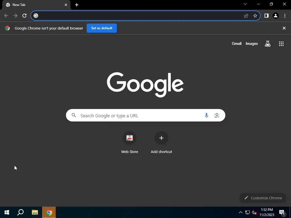Dismiss the default browser infobar
Viewport: 291px width, 218px height.
click(284, 28)
